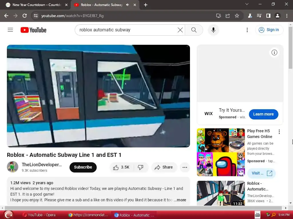The image size is (293, 219).
Task: Click the 9:44 PM clock
Action: pos(284,215)
